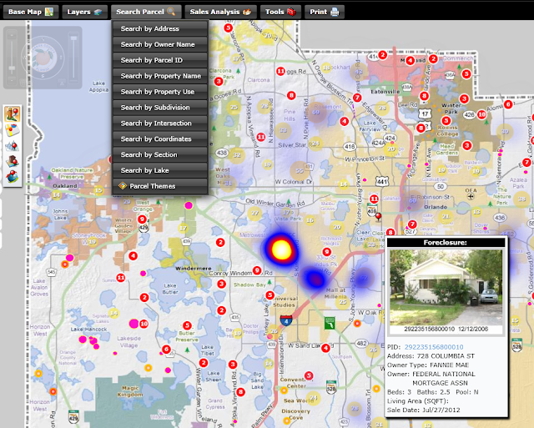Open parcel ID link 292235156800010
The image size is (534, 428).
[x=434, y=347]
